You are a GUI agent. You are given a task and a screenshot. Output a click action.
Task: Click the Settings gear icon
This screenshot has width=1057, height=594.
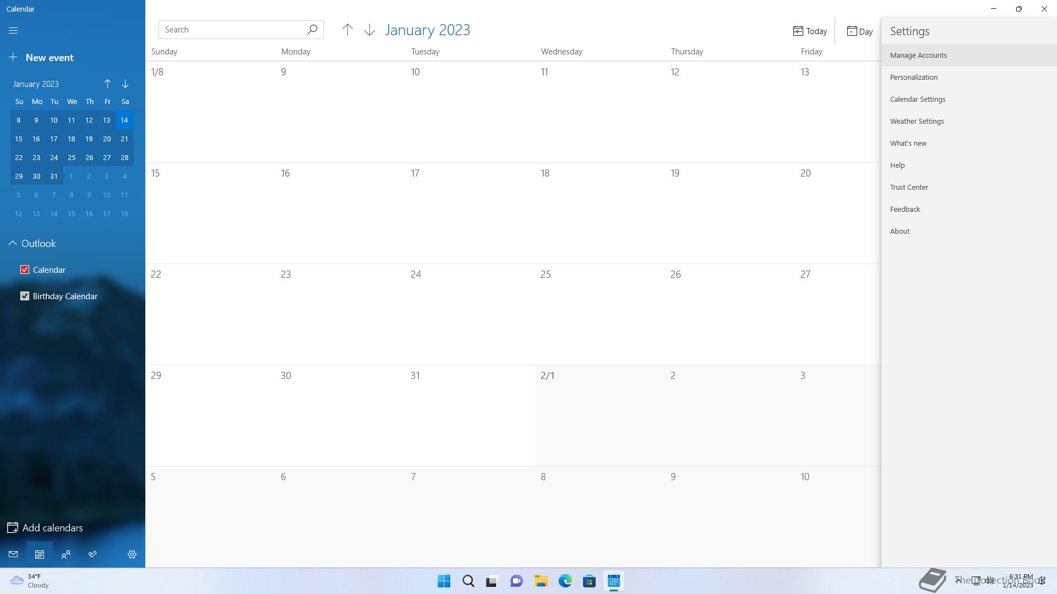(x=132, y=554)
